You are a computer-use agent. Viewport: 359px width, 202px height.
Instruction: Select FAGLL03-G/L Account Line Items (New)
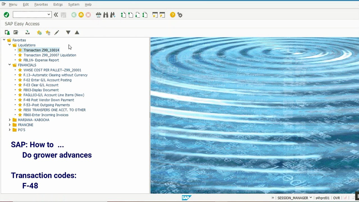(x=54, y=95)
